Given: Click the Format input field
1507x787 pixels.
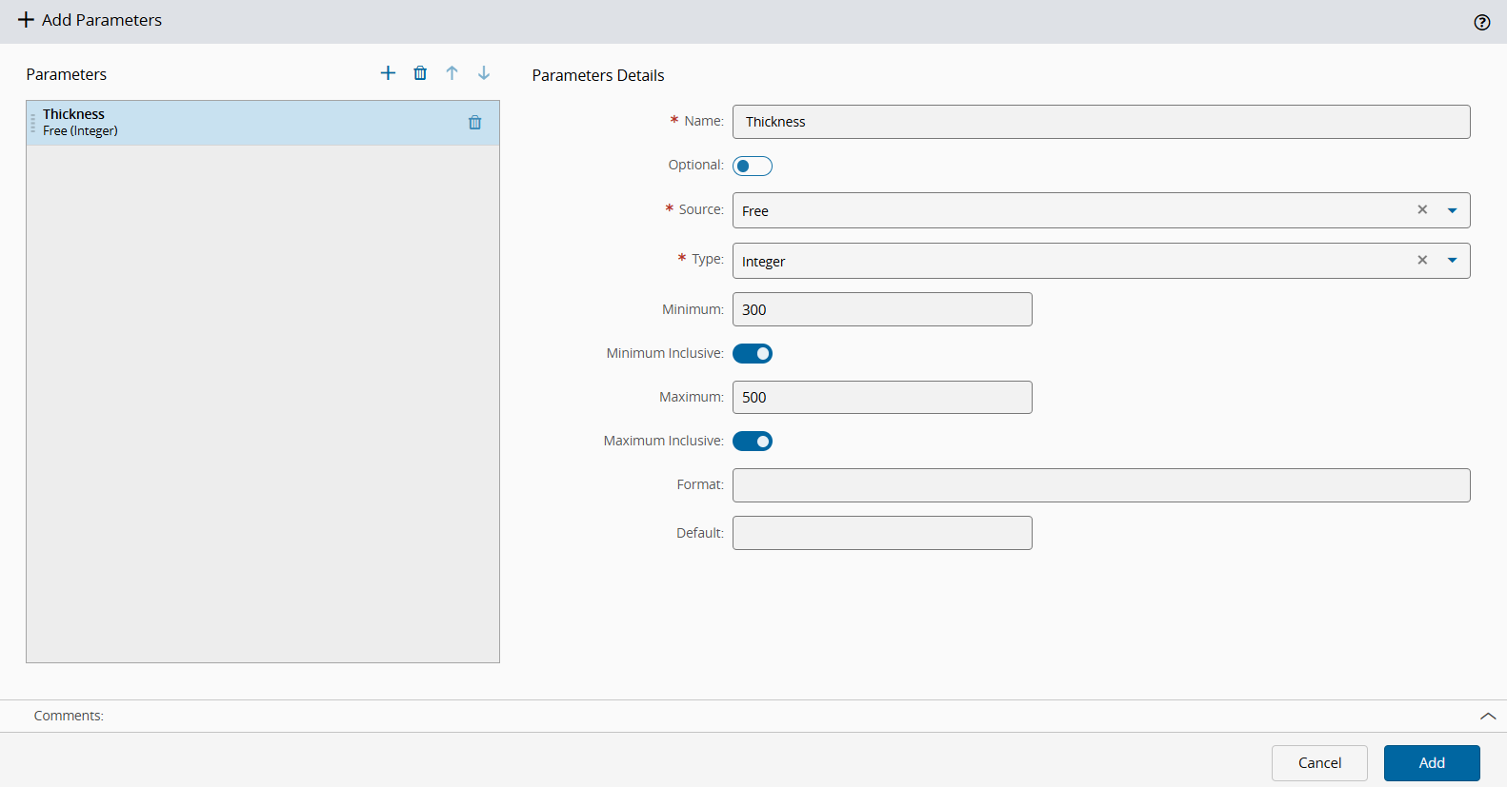Looking at the screenshot, I should 1101,485.
